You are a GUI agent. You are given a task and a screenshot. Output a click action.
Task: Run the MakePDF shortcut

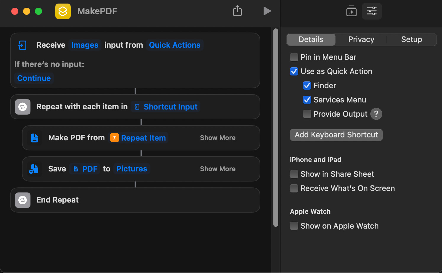pyautogui.click(x=267, y=11)
